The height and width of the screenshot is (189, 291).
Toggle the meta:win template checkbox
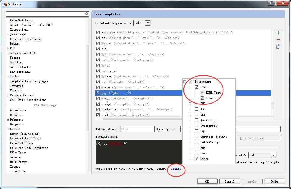point(98,32)
